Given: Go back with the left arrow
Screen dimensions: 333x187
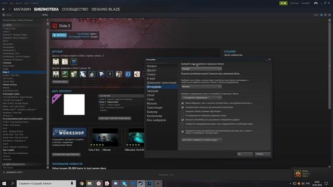Looking at the screenshot, I should coord(4,9).
